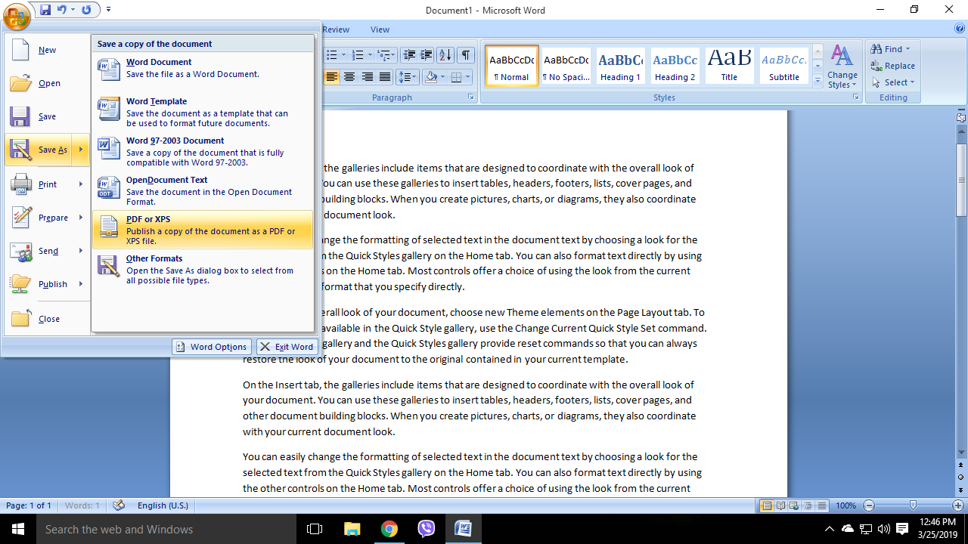The width and height of the screenshot is (968, 544).
Task: Click the Find button
Action: [x=892, y=49]
